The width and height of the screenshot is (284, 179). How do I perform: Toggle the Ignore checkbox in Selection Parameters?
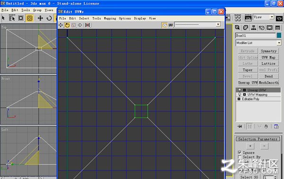pos(240,153)
